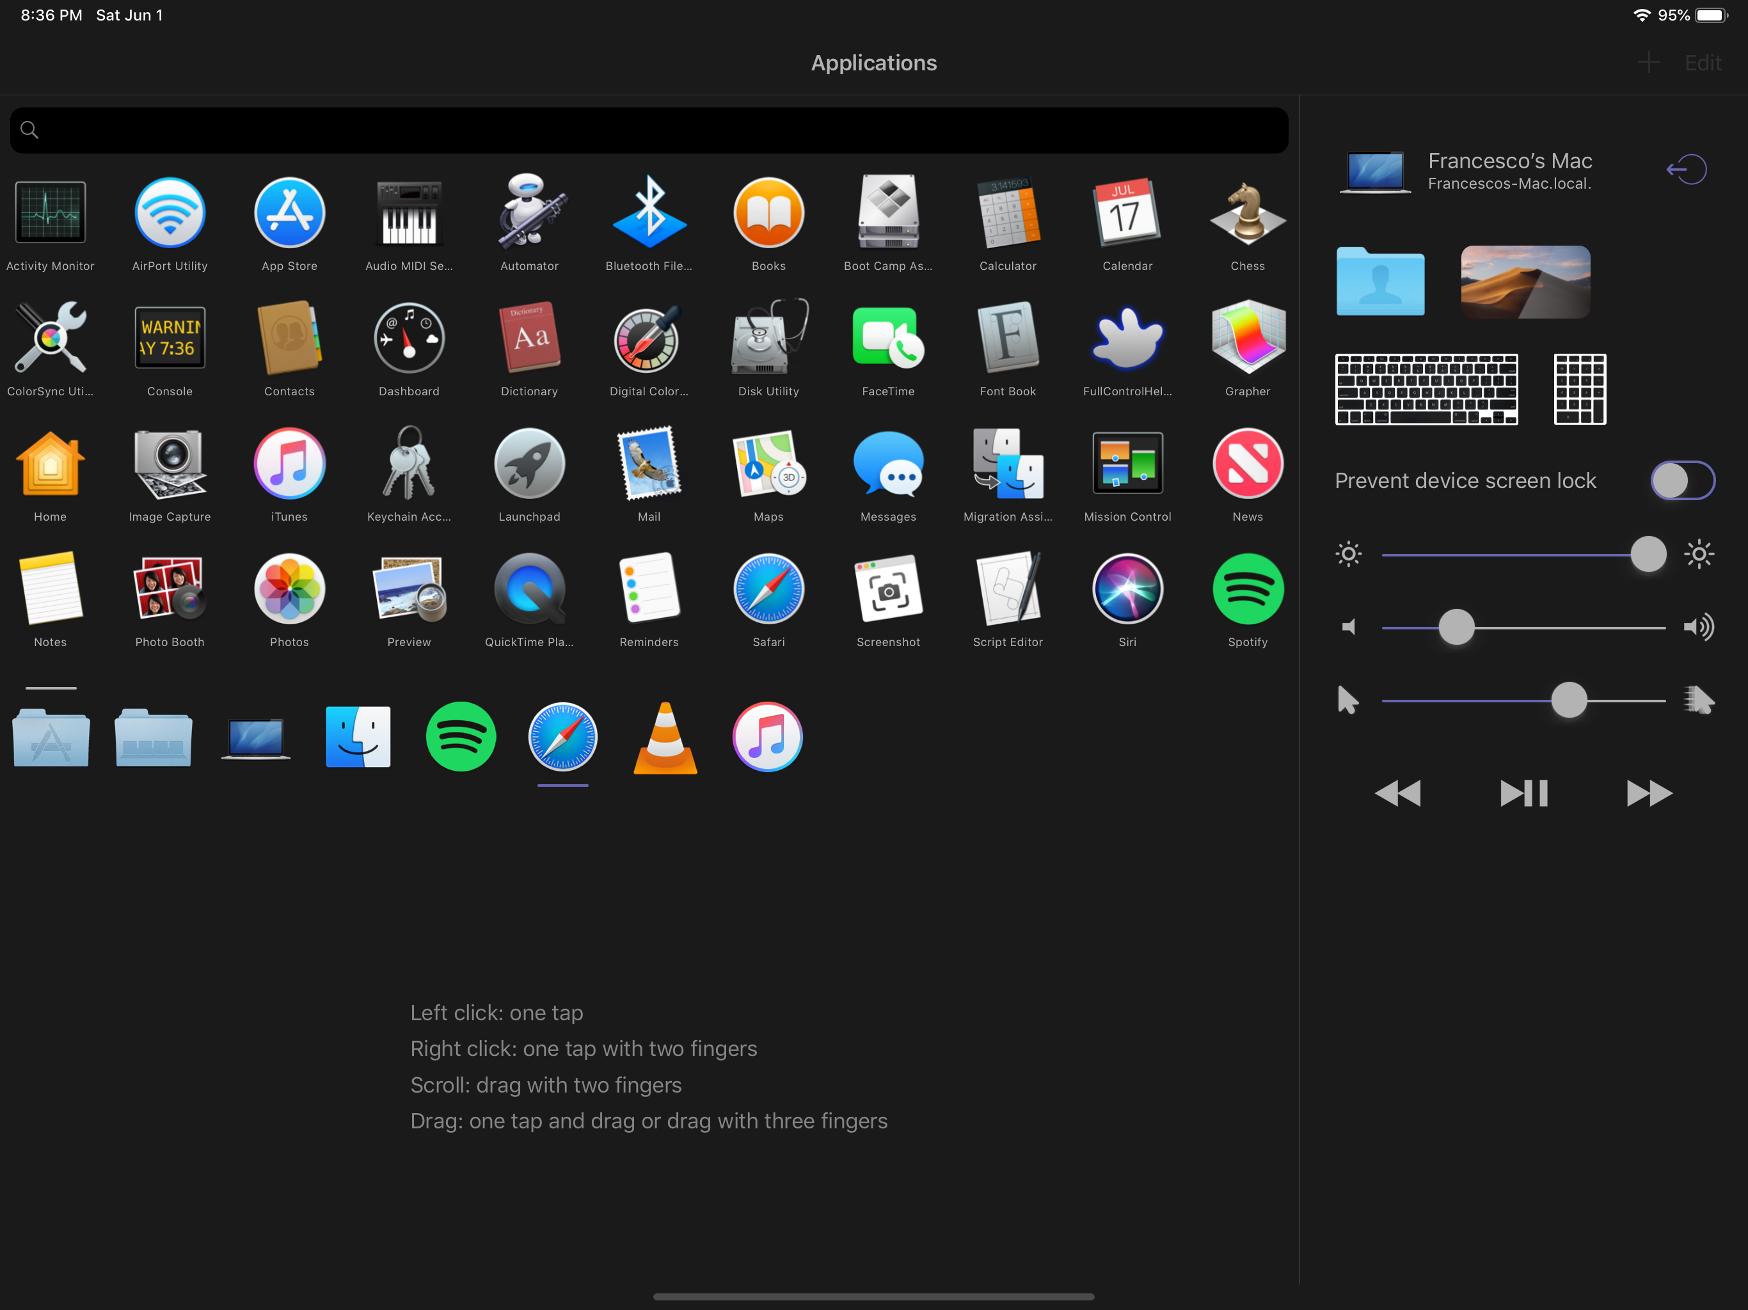Launch Dashboard
The image size is (1748, 1310).
[x=409, y=338]
